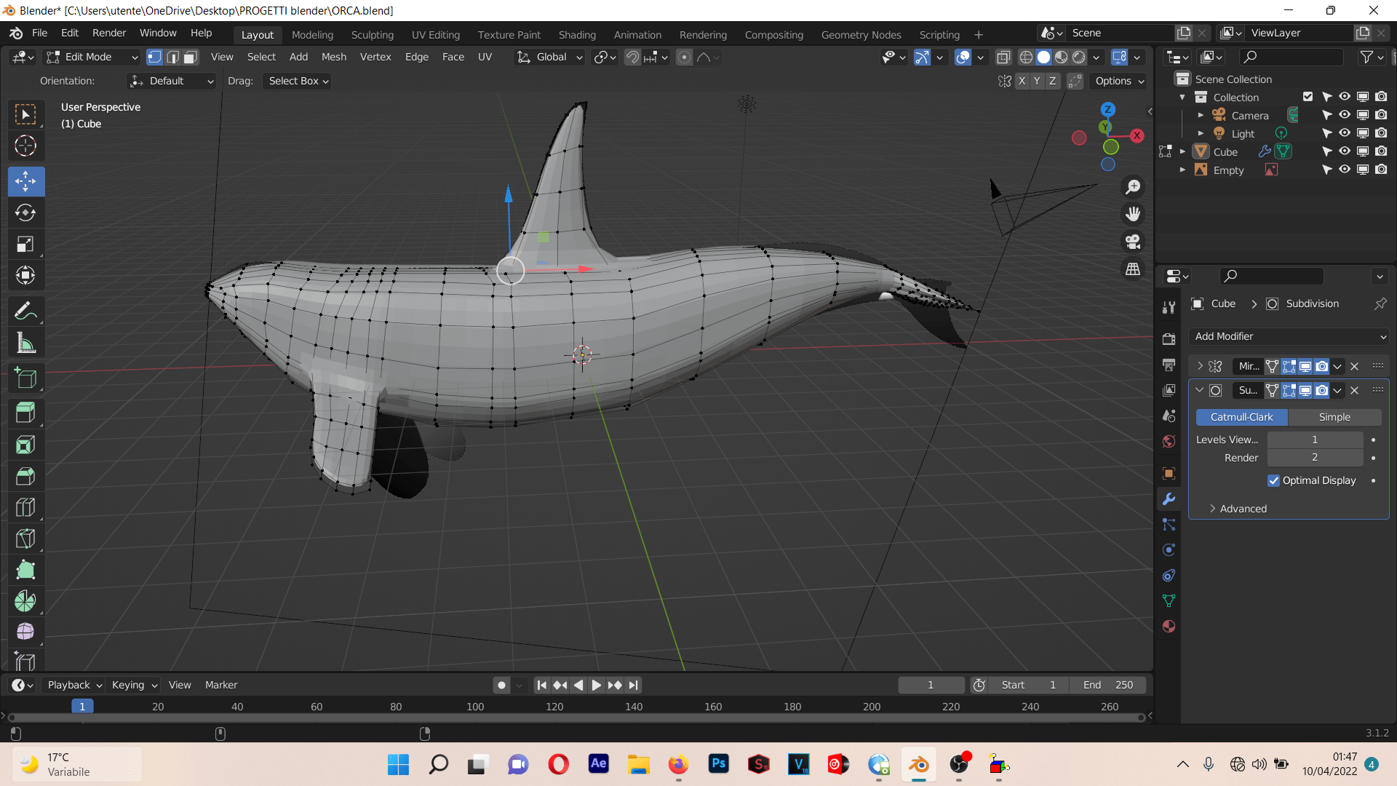1397x786 pixels.
Task: Select the Add Cube tool
Action: (x=25, y=378)
